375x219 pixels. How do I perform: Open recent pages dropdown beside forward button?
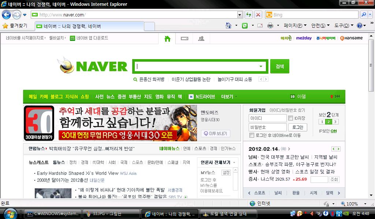[x=25, y=15]
